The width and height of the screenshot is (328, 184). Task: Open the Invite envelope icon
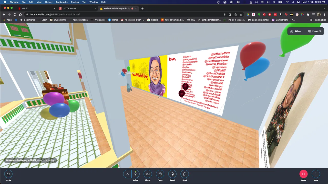[x=8, y=174]
